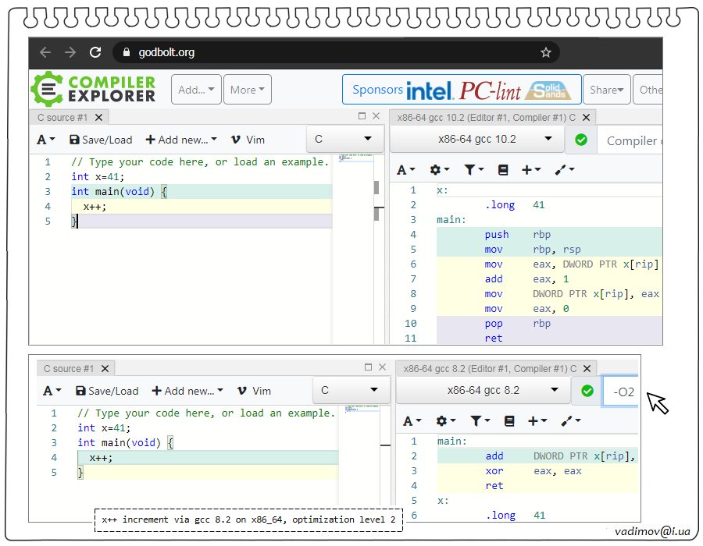Click the scrollbar in top source editor minimap
The image size is (703, 546).
[x=376, y=187]
